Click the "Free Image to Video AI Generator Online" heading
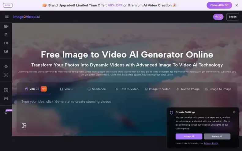The height and width of the screenshot is (151, 242). pos(127,54)
